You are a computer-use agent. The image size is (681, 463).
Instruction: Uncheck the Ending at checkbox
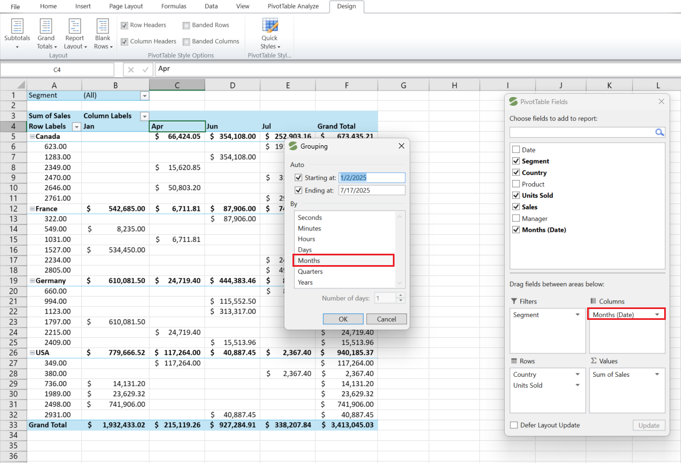298,190
